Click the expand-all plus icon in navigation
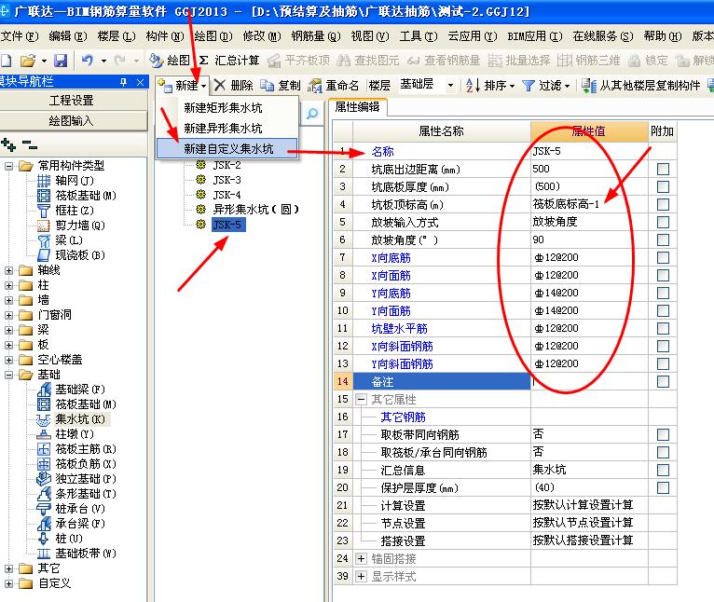 pyautogui.click(x=8, y=144)
